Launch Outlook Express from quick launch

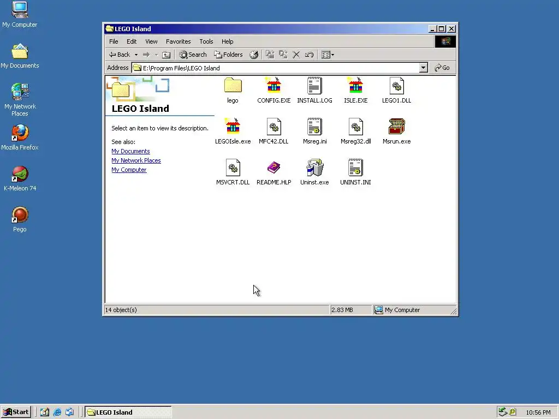(69, 412)
